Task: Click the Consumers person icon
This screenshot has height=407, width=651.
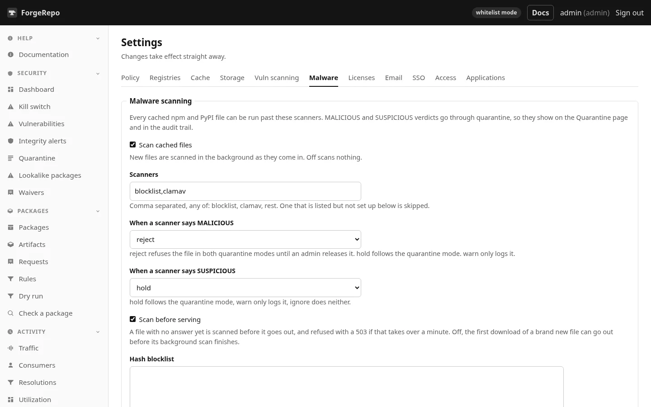Action: click(11, 365)
